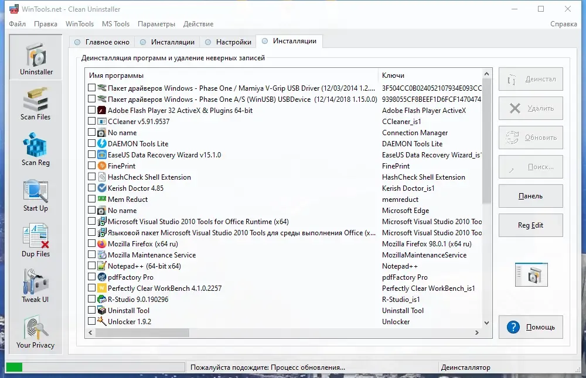Screen dimensions: 586x378
Task: Tick the FinePrint checkbox
Action: click(x=91, y=166)
